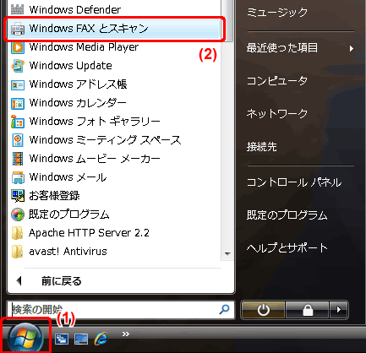Select Windows フォト ギャラリー text entry
The height and width of the screenshot is (353, 366).
point(95,122)
